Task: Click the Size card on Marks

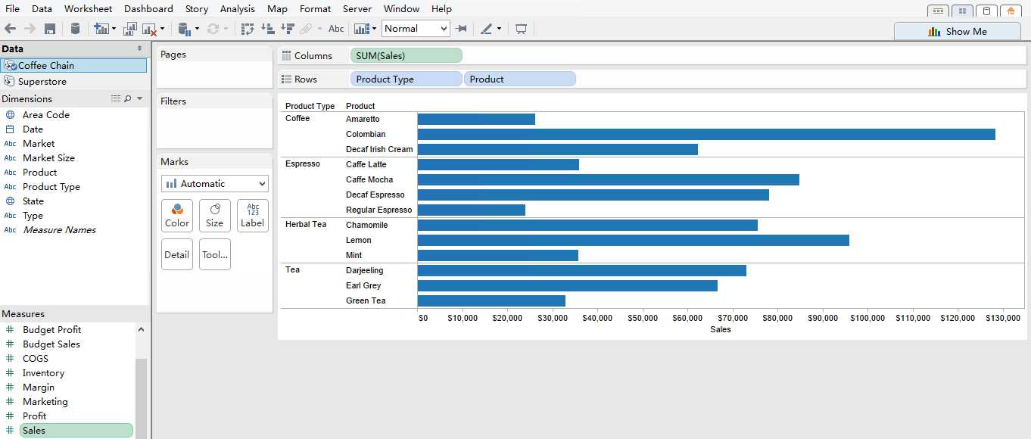Action: [x=215, y=216]
